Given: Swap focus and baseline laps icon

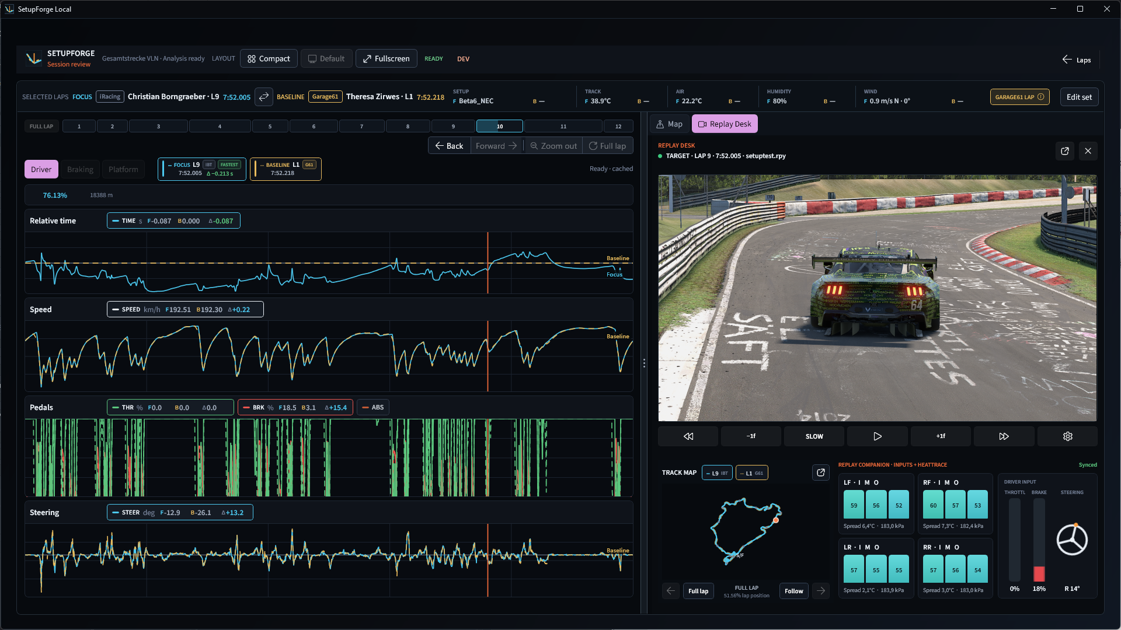Looking at the screenshot, I should point(264,97).
